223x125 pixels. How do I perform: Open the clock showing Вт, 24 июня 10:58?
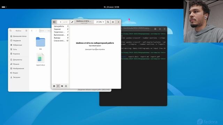click(x=111, y=7)
